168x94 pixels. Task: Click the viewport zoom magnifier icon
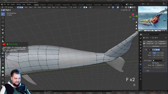pyautogui.click(x=136, y=22)
